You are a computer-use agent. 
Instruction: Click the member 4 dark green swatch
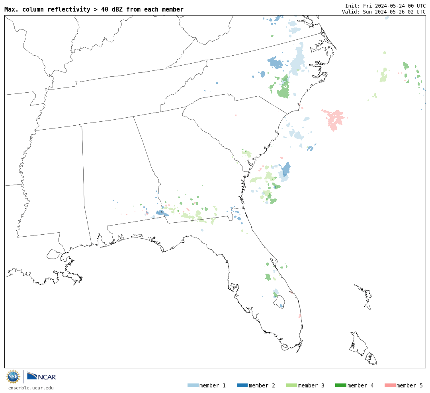(x=340, y=385)
